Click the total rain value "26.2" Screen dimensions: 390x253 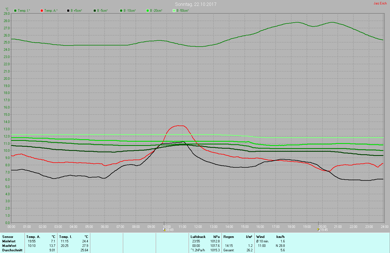coord(250,250)
